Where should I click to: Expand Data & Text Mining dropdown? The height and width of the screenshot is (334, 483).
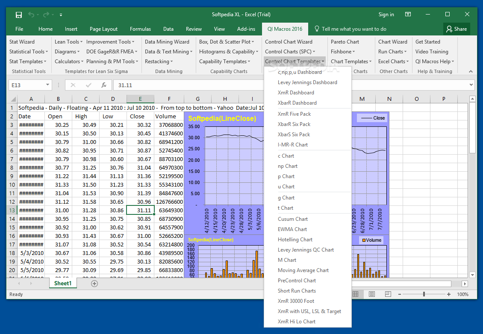tap(168, 52)
